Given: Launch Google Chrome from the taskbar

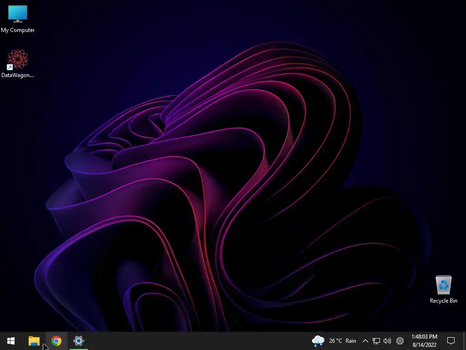Looking at the screenshot, I should click(x=56, y=341).
